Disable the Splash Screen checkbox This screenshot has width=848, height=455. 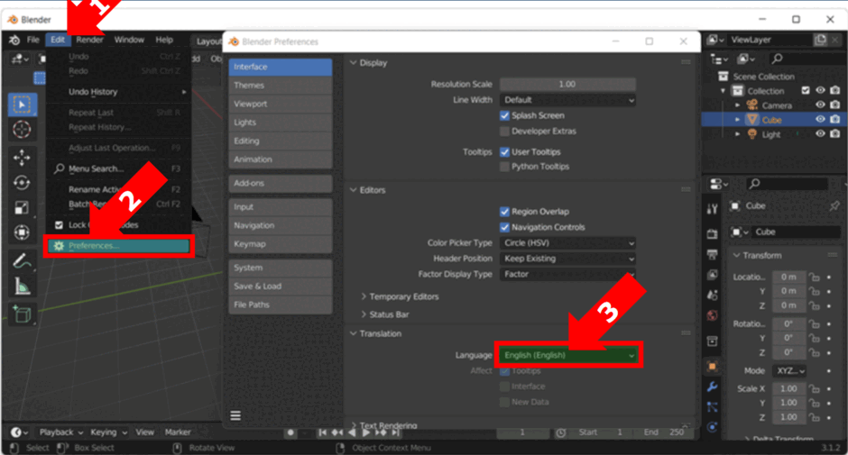pos(504,115)
